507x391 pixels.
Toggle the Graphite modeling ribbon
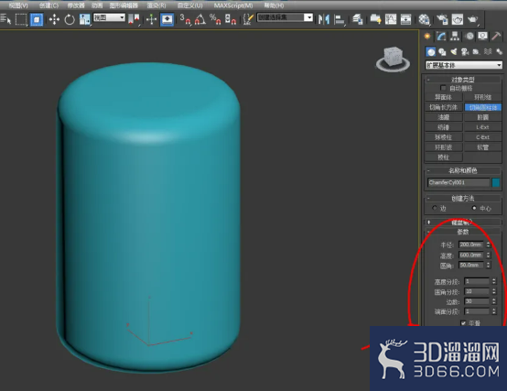375,19
